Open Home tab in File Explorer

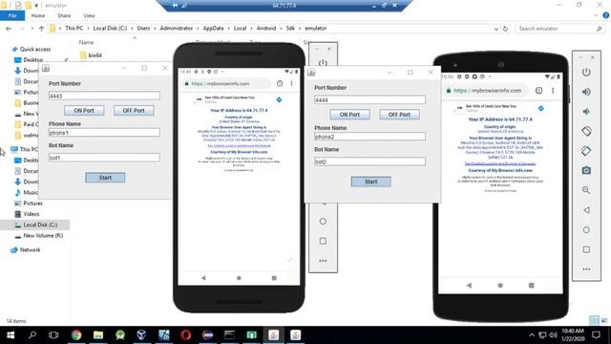tap(38, 15)
